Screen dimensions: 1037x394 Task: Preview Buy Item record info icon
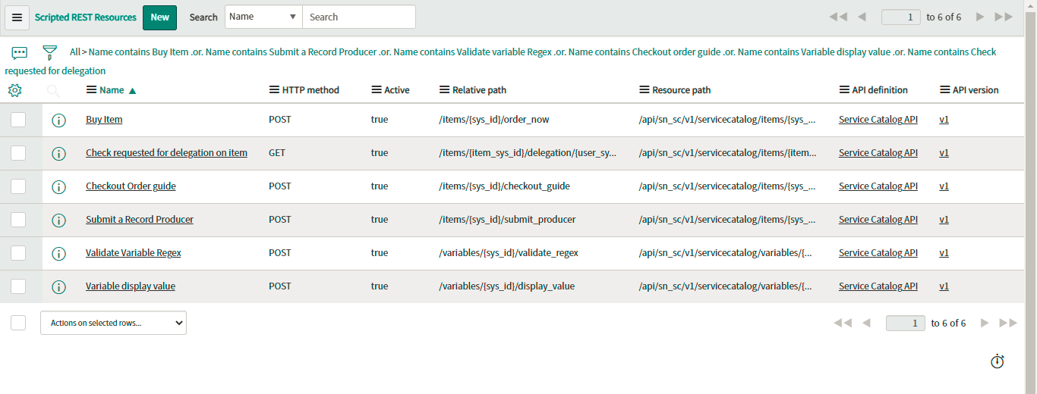pos(58,120)
